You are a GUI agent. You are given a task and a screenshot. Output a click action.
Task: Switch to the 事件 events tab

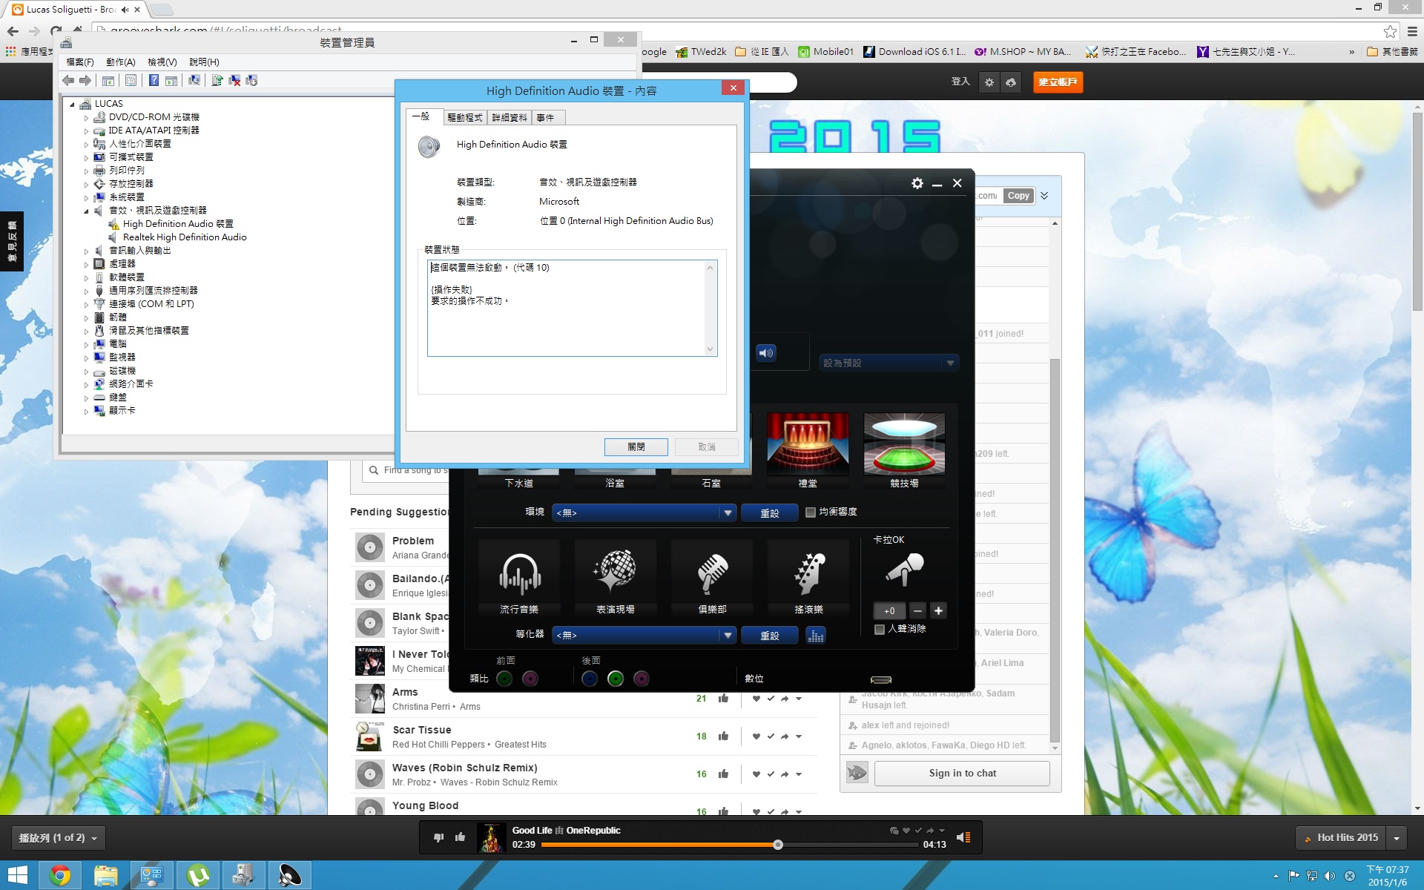[x=547, y=117]
